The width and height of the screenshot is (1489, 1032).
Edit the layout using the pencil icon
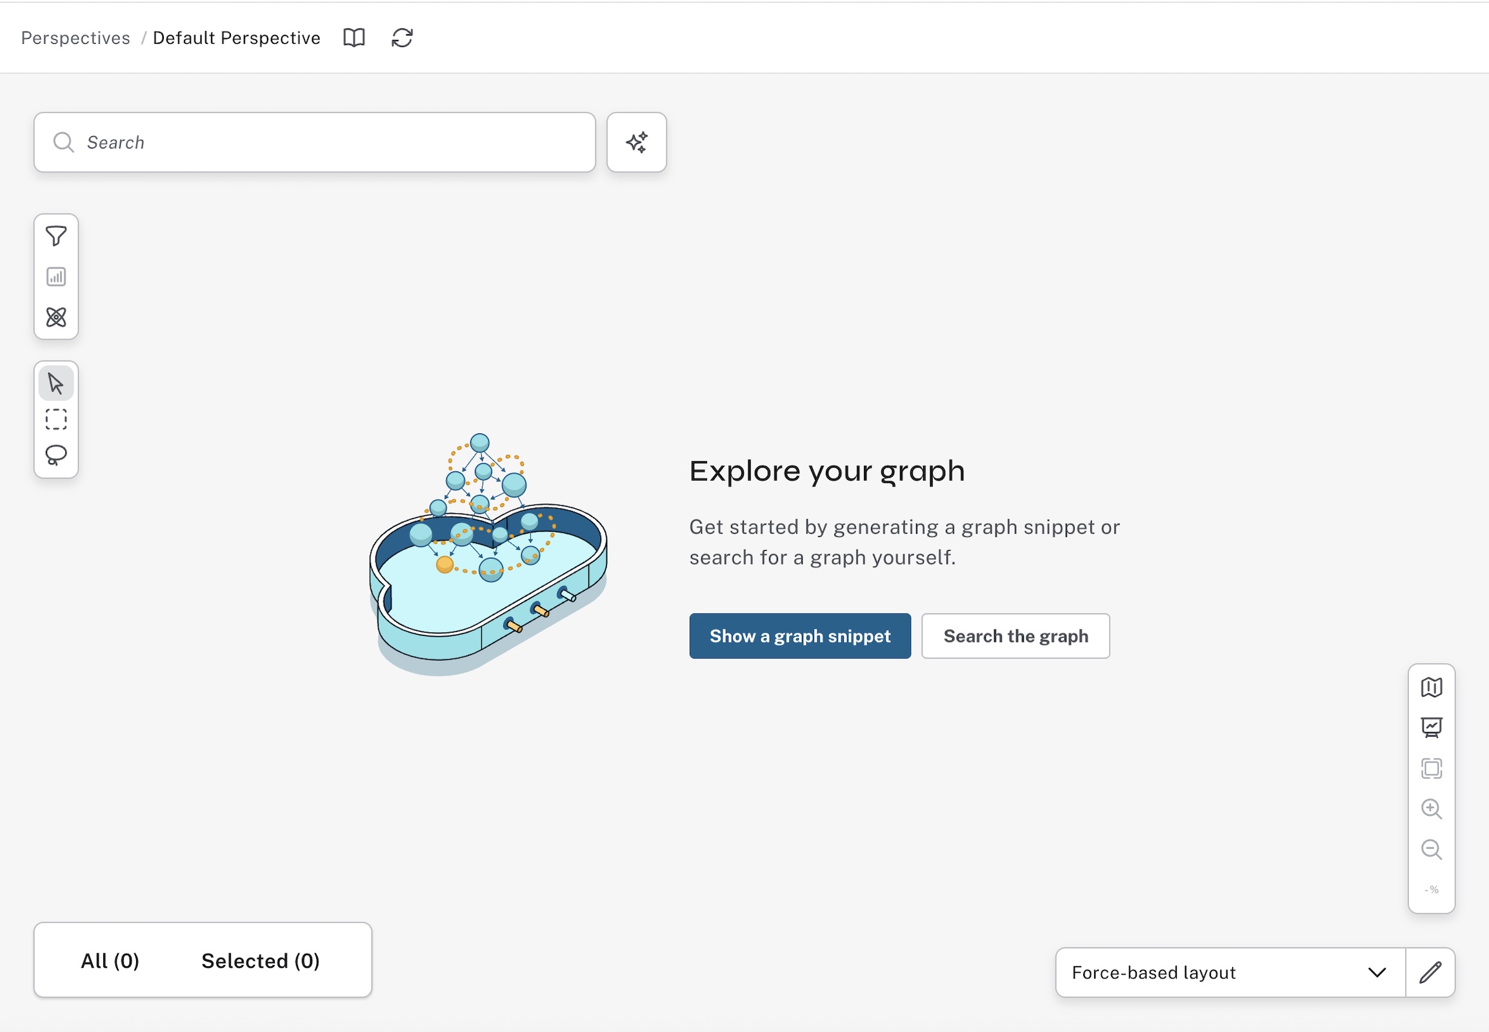1430,972
